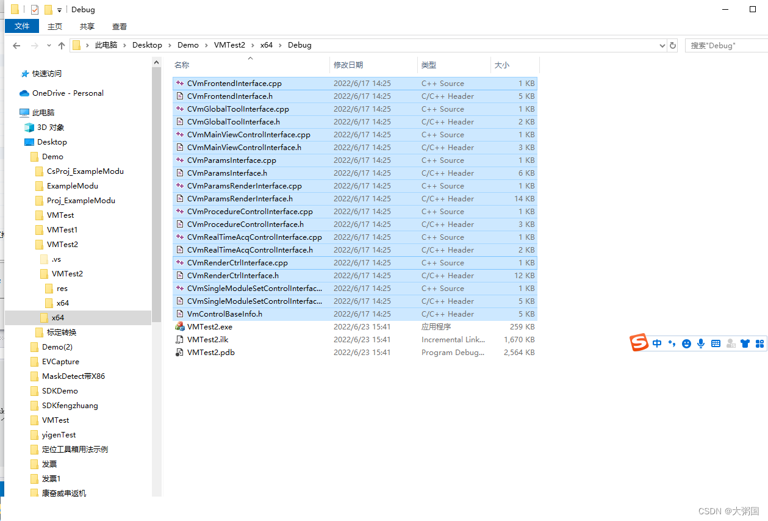This screenshot has width=768, height=521.
Task: Select file CVmMainViewControlInterface.cpp
Action: pyautogui.click(x=355, y=135)
